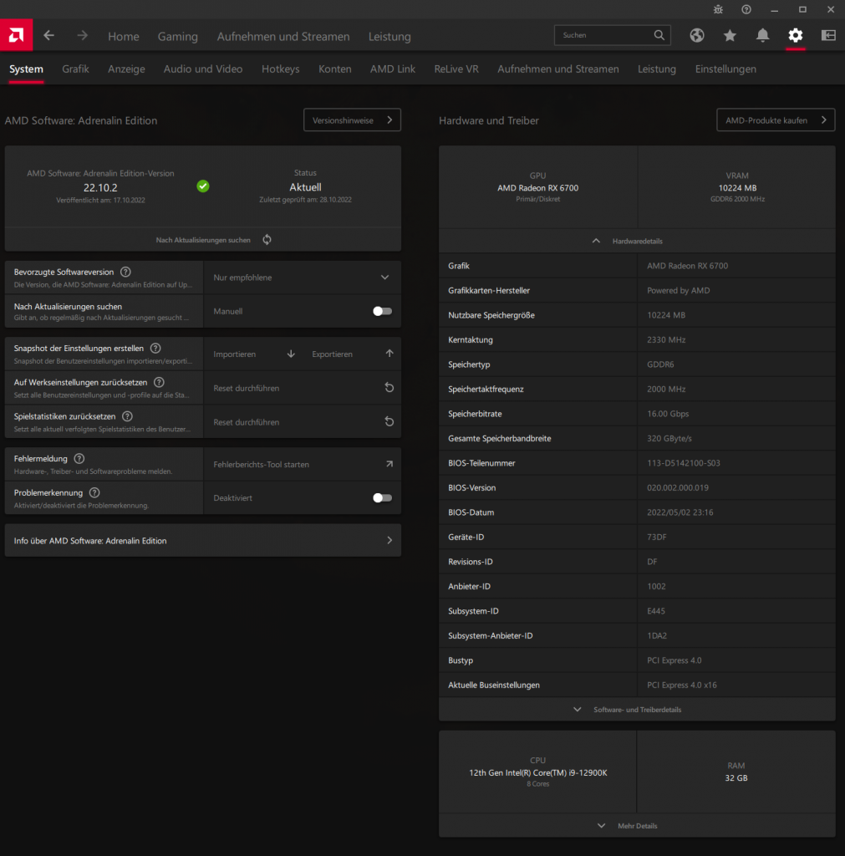The image size is (845, 856).
Task: Click Nach Aktualisierungen suchen link
Action: point(203,240)
